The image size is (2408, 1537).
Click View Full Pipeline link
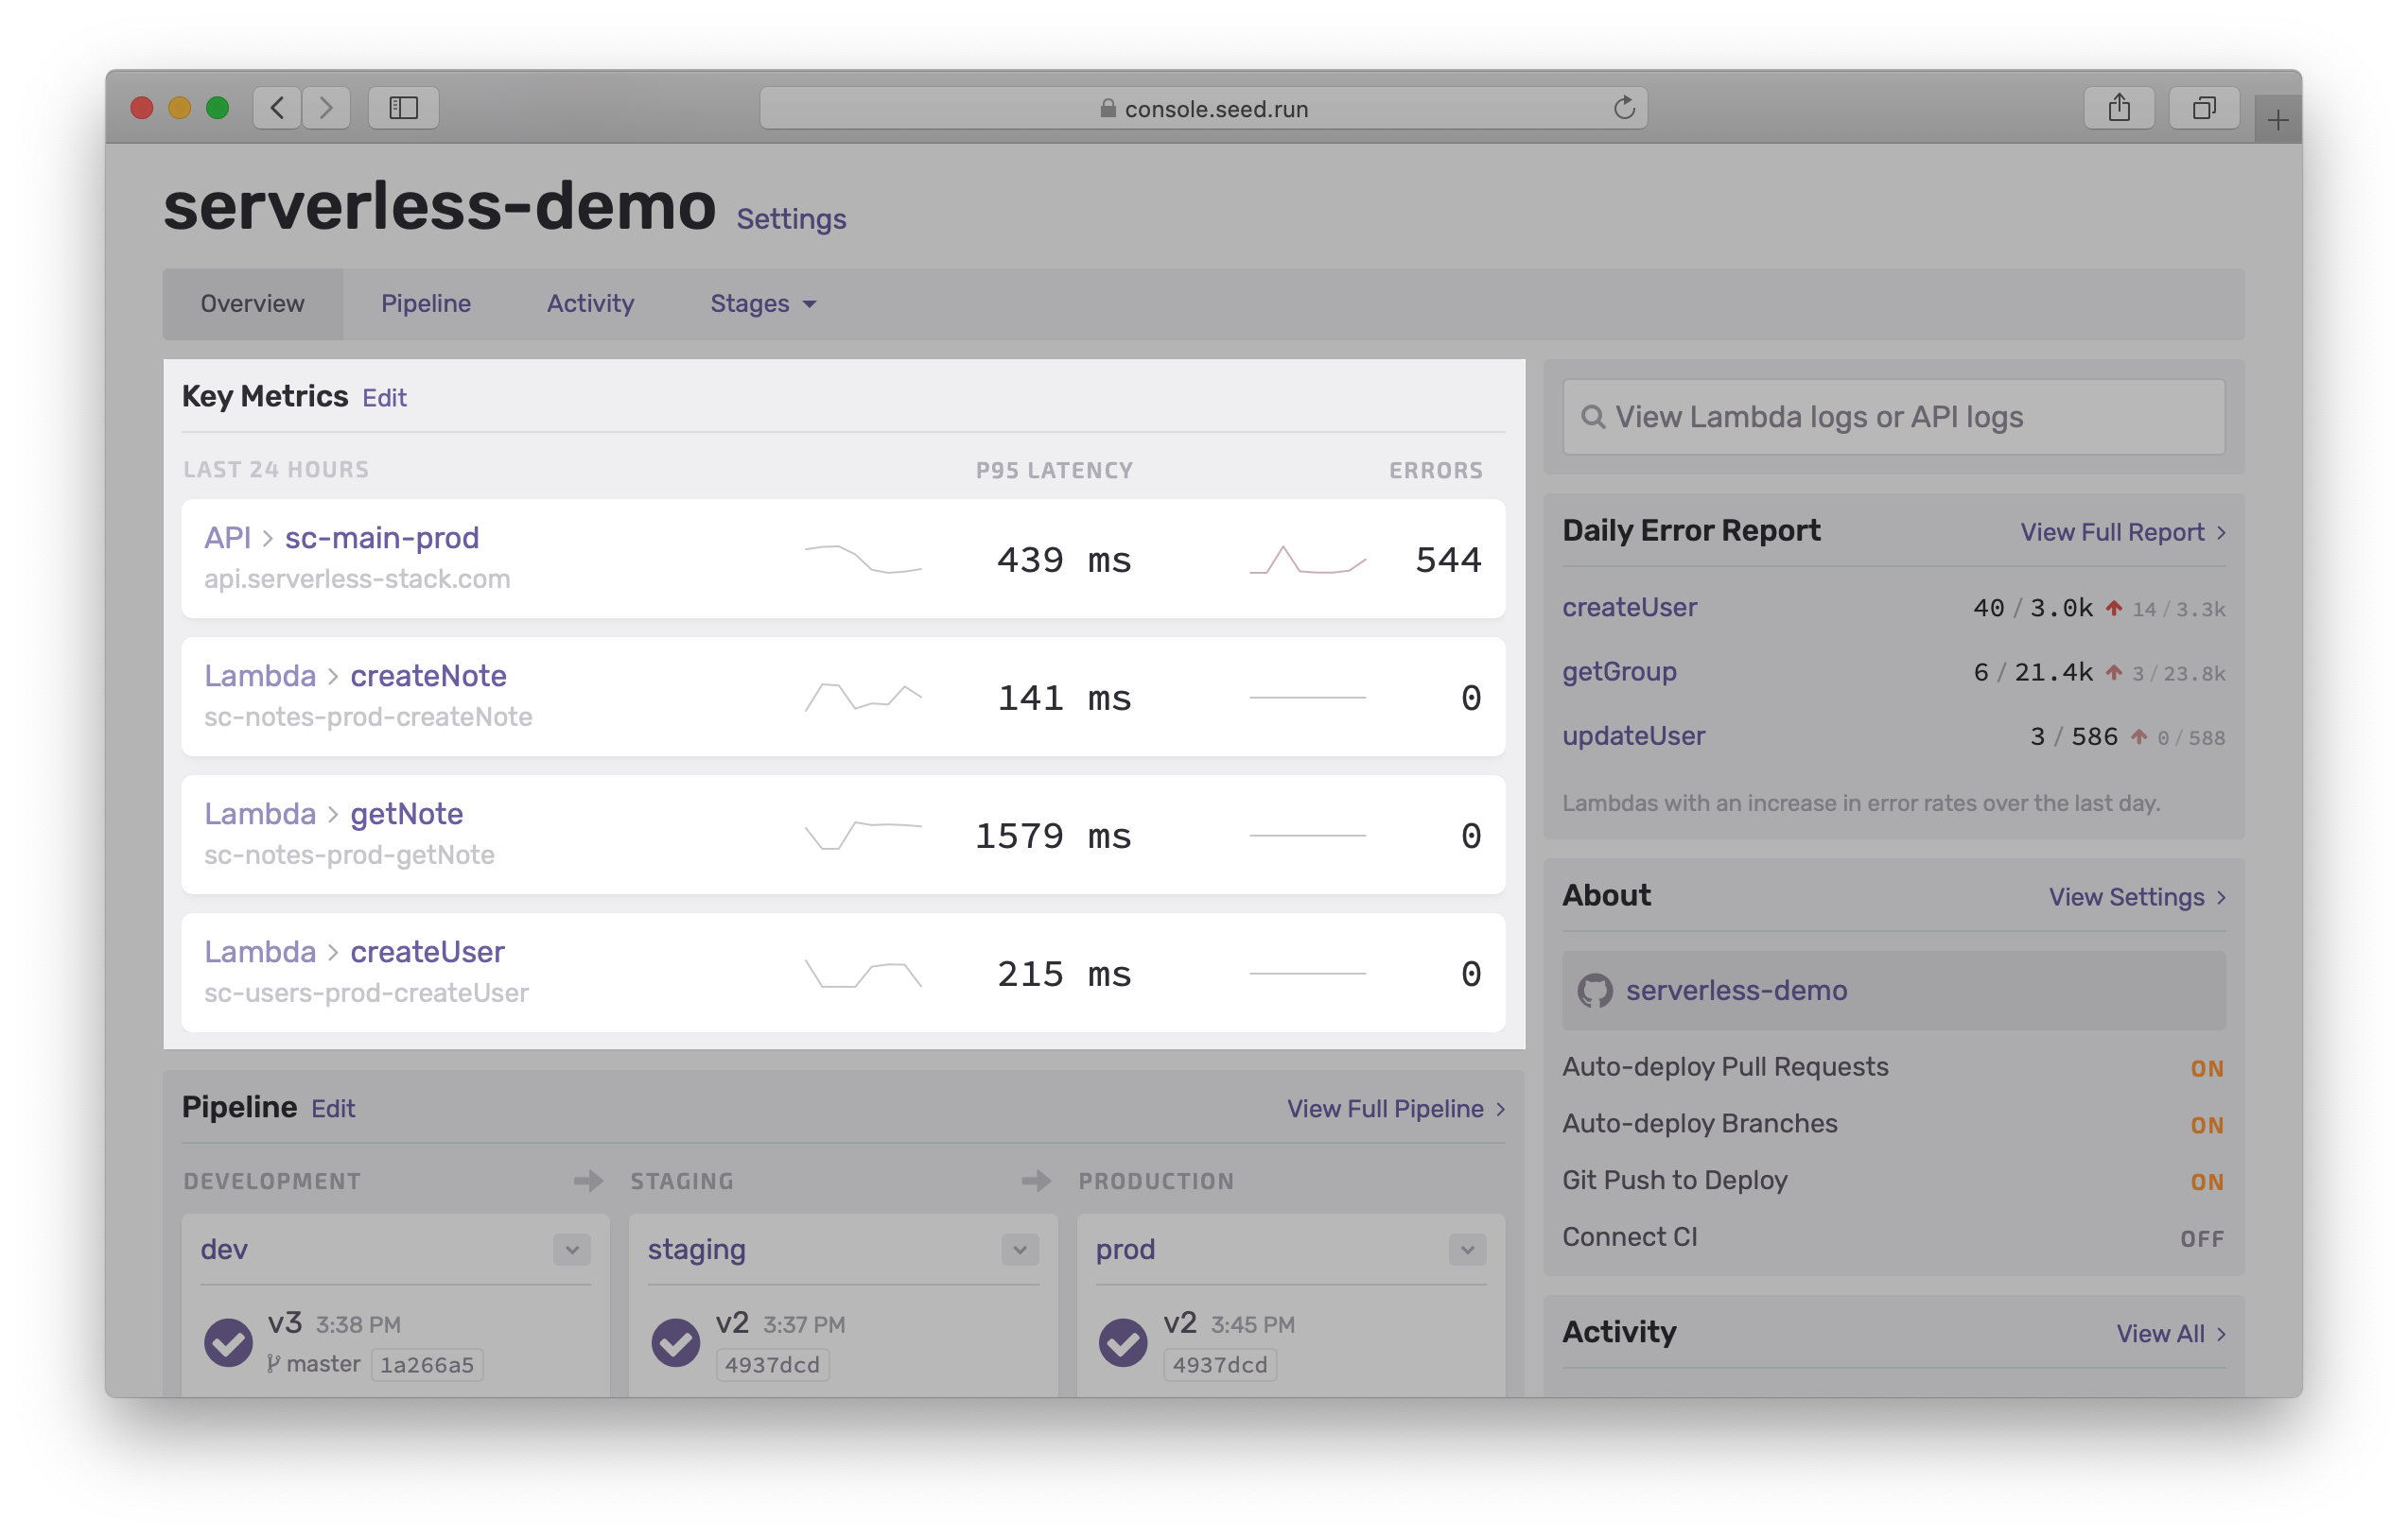coord(1387,1107)
